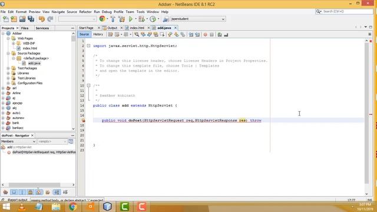Click the Profile Project clock icon
Screen dimensions: 377x212
[153, 19]
